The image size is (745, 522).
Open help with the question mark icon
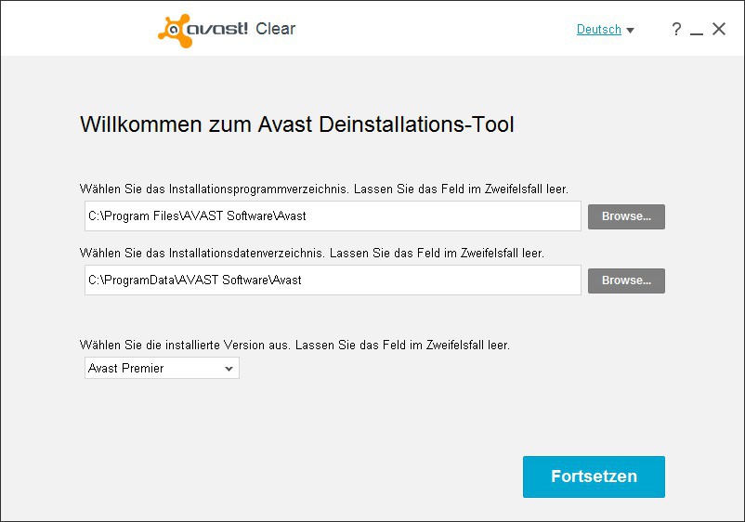click(x=676, y=30)
